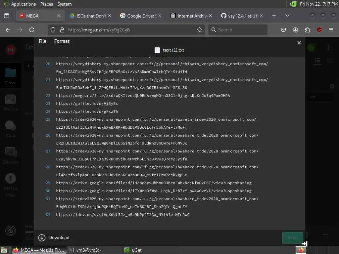Open a new browser tab

[274, 16]
